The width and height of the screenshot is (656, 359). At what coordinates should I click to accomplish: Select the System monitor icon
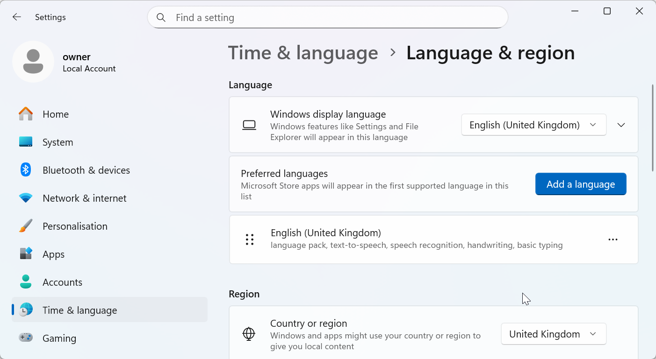tap(26, 142)
